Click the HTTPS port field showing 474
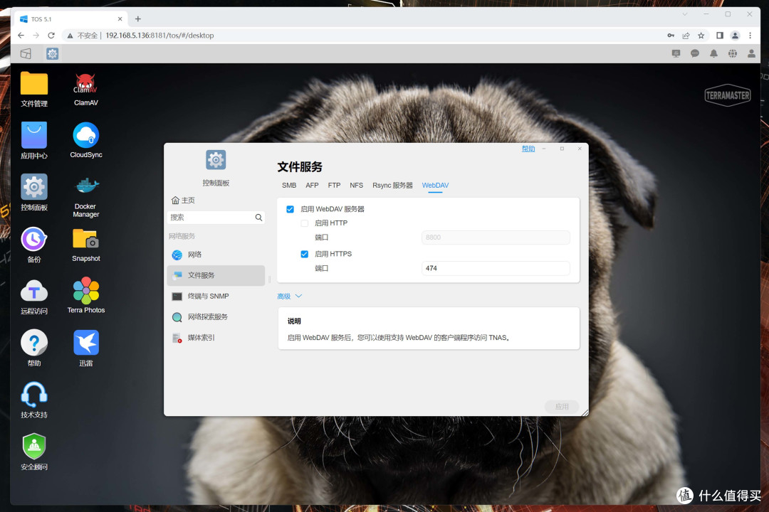The image size is (769, 512). point(496,268)
